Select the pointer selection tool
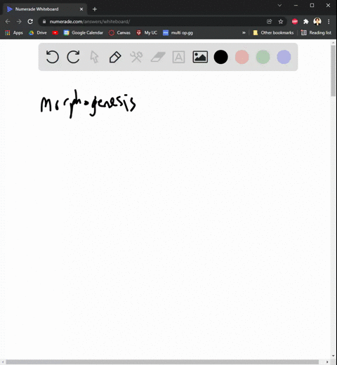Image resolution: width=337 pixels, height=365 pixels. click(x=94, y=57)
